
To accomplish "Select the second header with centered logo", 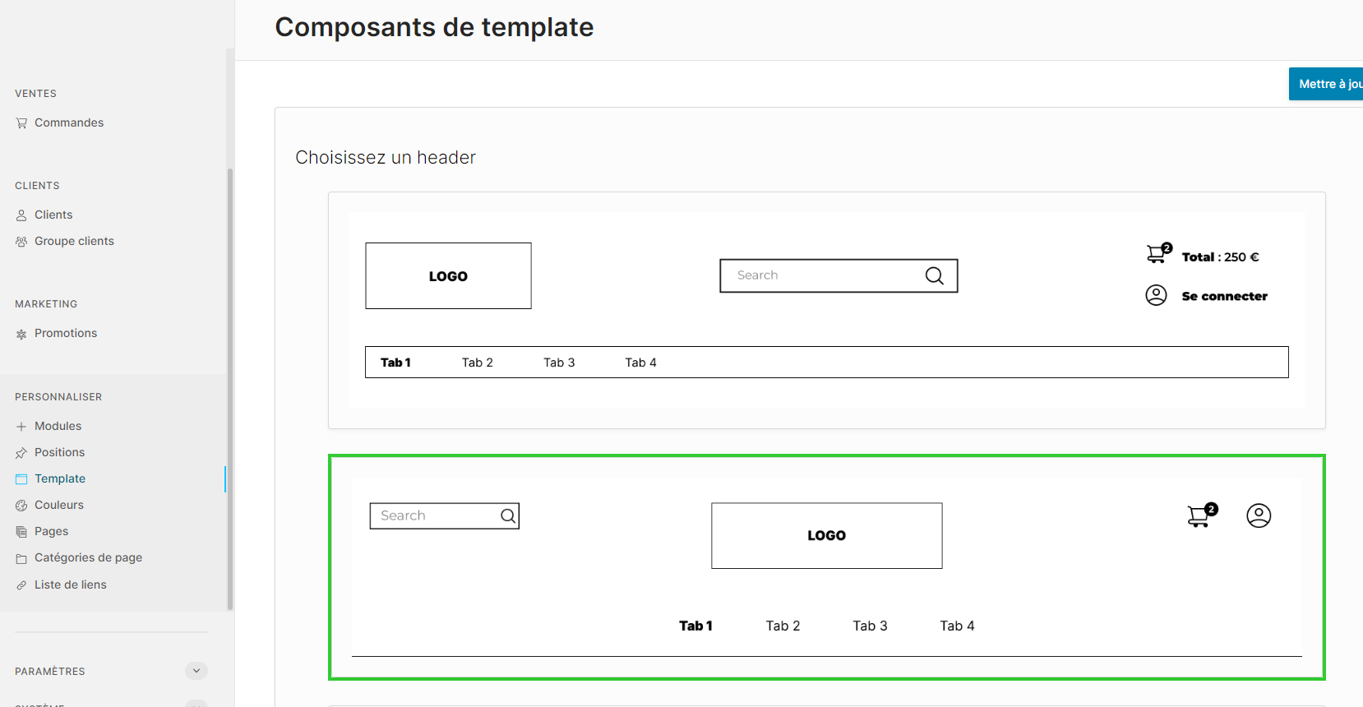I will pyautogui.click(x=827, y=567).
